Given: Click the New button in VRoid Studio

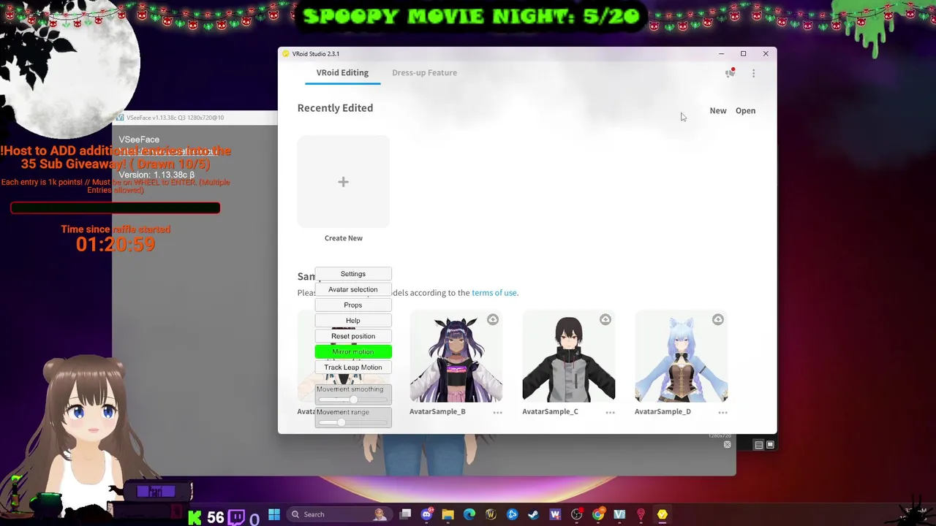Looking at the screenshot, I should [x=718, y=110].
